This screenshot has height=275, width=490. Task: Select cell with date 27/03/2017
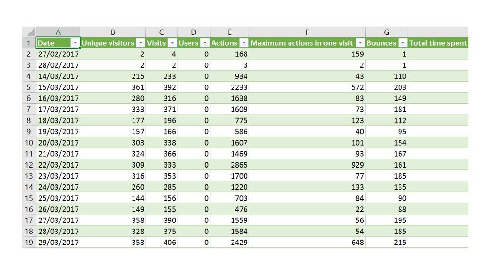(58, 220)
